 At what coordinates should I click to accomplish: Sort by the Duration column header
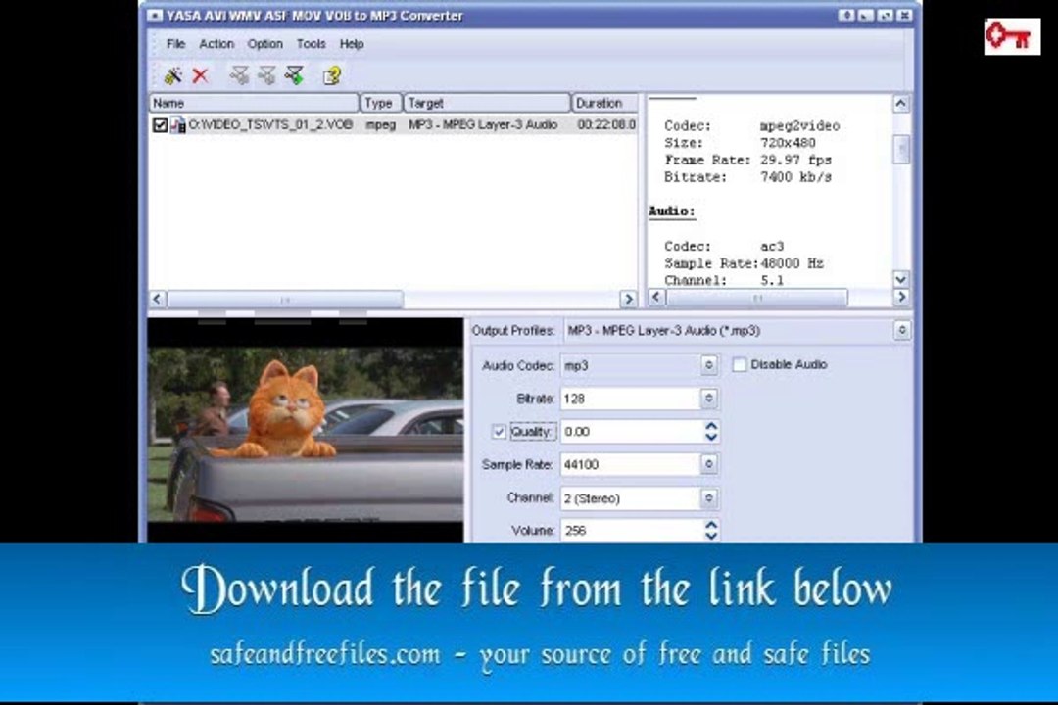click(x=604, y=103)
